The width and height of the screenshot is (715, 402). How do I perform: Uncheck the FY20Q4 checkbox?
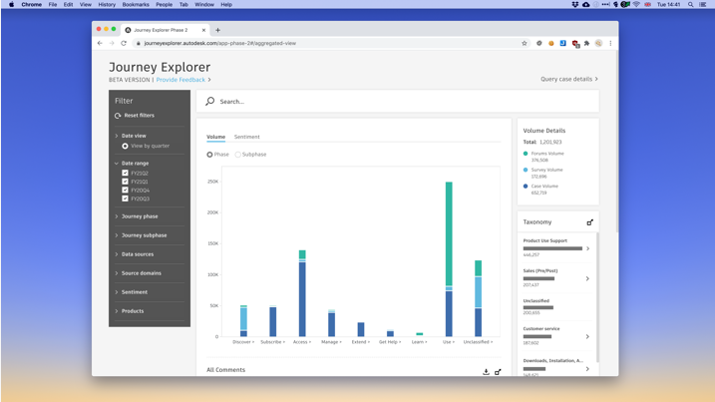(125, 190)
